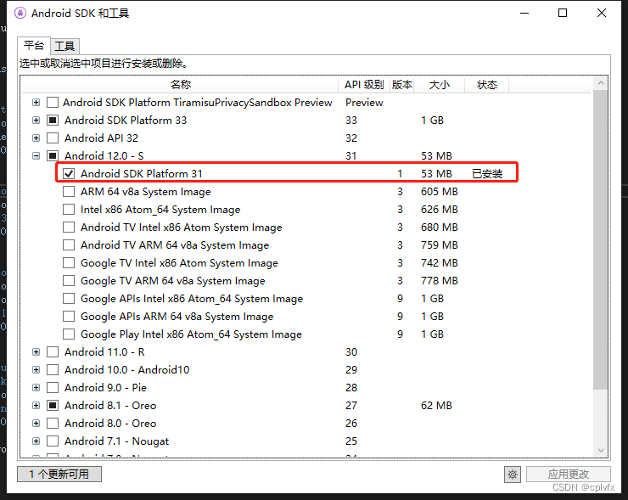Expand the Android 11.0 - R node
This screenshot has height=500, width=628.
pyautogui.click(x=36, y=352)
